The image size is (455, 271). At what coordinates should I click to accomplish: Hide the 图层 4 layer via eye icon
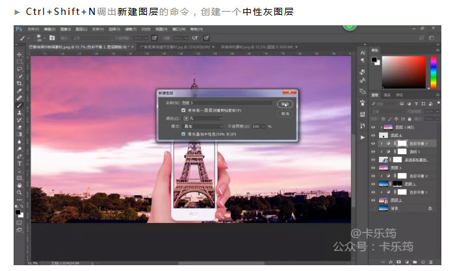[x=373, y=135]
